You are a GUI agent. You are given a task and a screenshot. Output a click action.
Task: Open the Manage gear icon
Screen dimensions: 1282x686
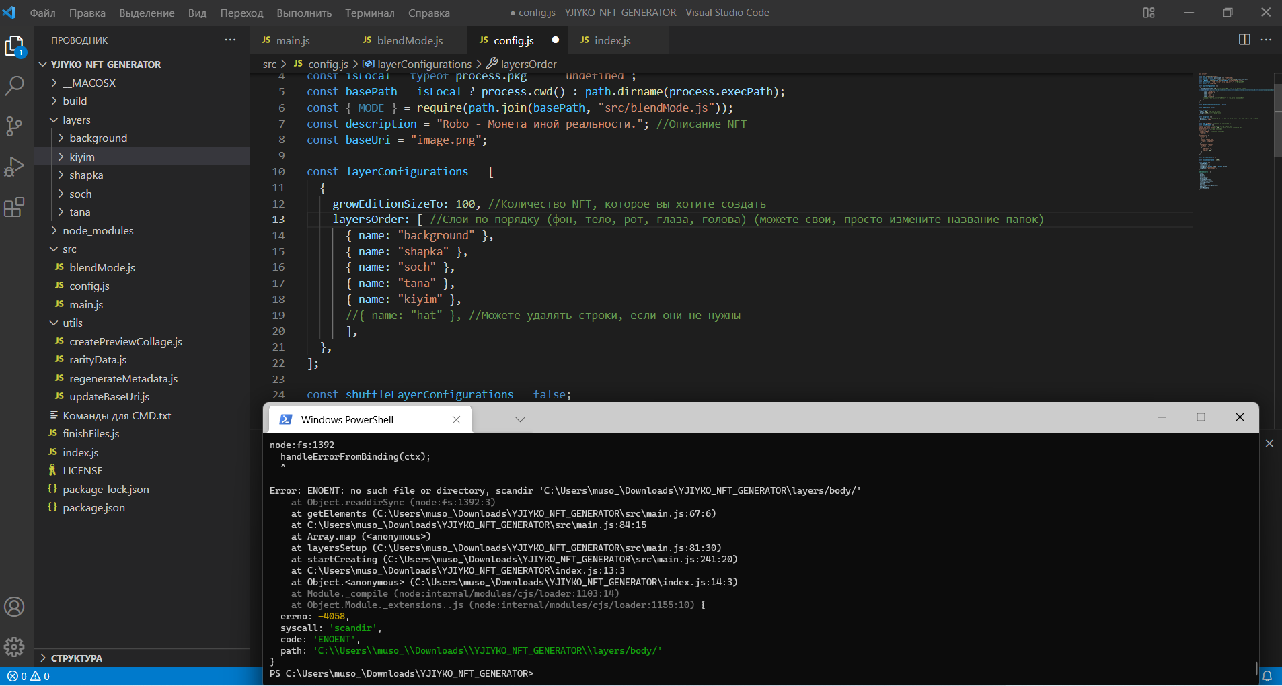[x=14, y=647]
